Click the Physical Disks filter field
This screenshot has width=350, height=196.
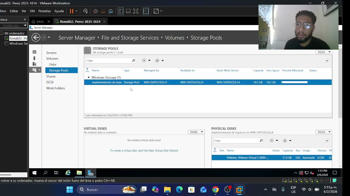[238, 141]
